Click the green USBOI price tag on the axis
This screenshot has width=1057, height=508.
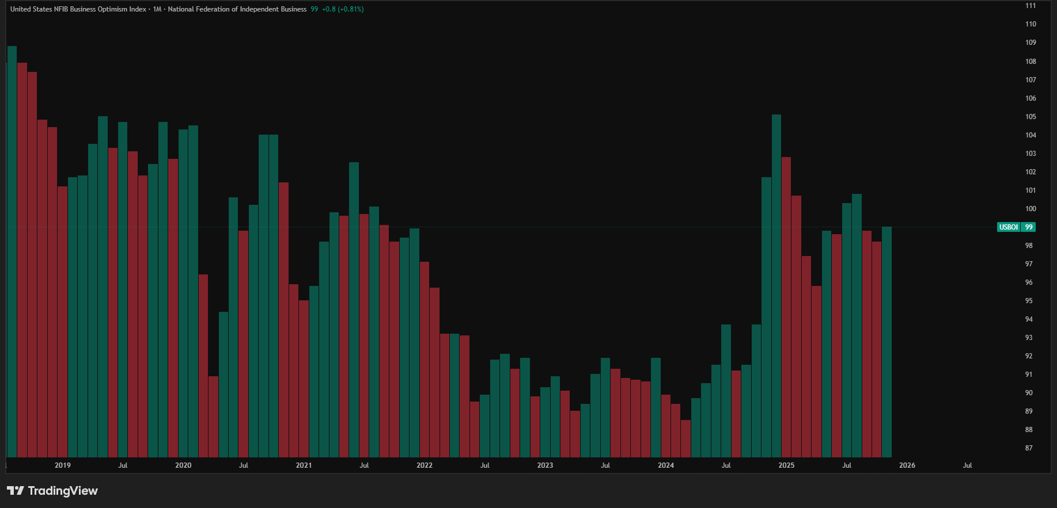1016,227
